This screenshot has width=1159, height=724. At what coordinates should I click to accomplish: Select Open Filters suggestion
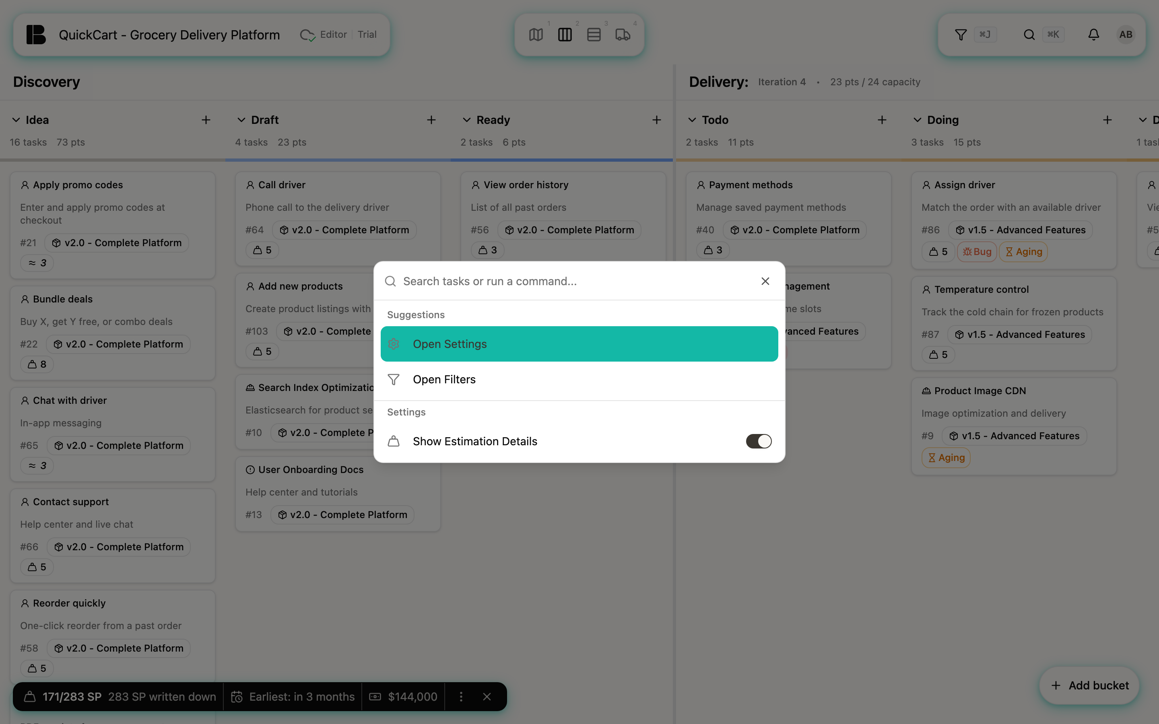point(579,379)
